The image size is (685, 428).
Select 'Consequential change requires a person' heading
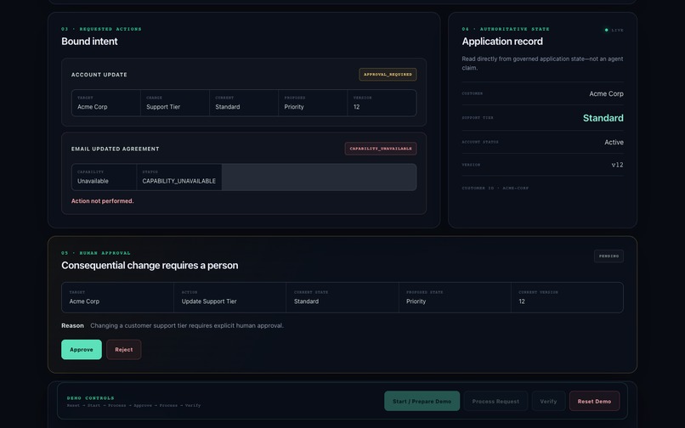point(150,266)
